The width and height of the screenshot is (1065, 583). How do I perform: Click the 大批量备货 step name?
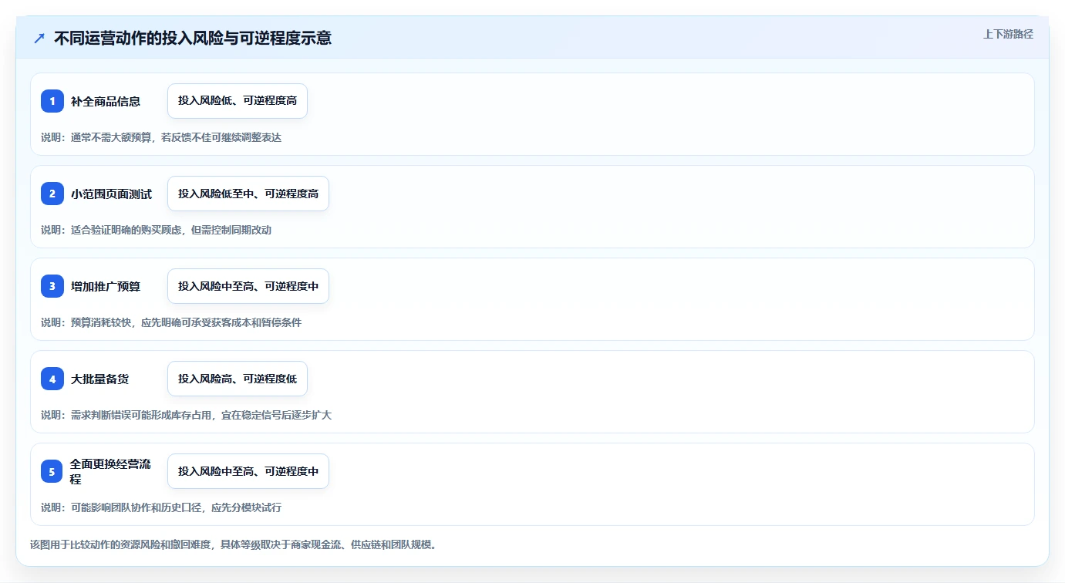pyautogui.click(x=99, y=379)
